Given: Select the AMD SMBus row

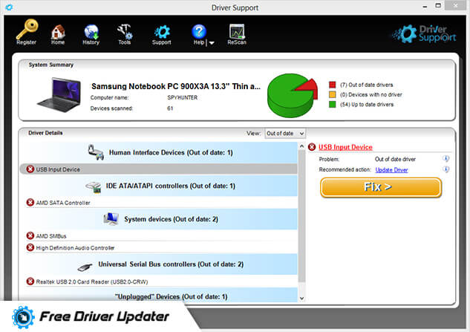Looking at the screenshot, I should point(159,236).
